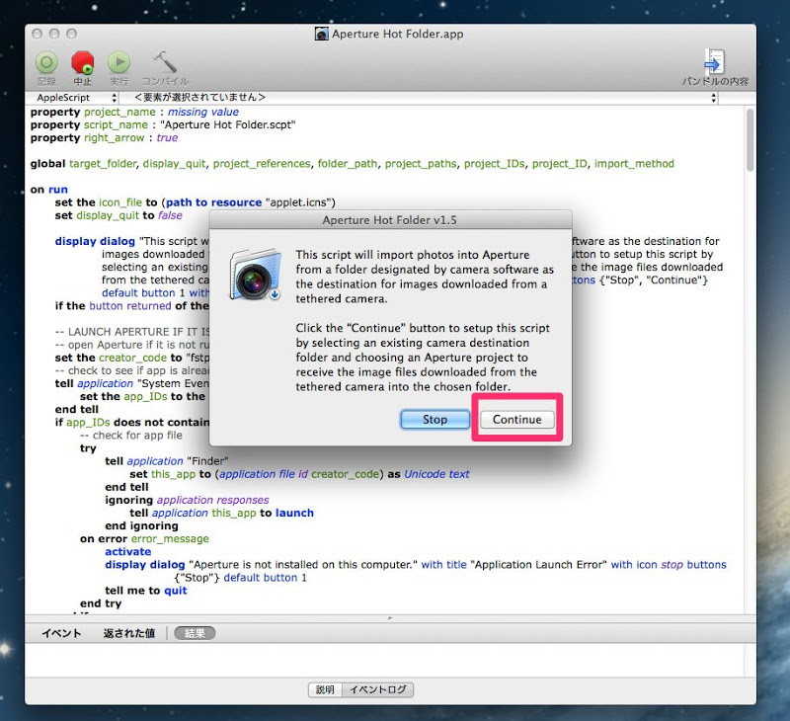790x721 pixels.
Task: Click the "Aperture Hot Folder v1.5" dialog title
Action: click(x=389, y=220)
